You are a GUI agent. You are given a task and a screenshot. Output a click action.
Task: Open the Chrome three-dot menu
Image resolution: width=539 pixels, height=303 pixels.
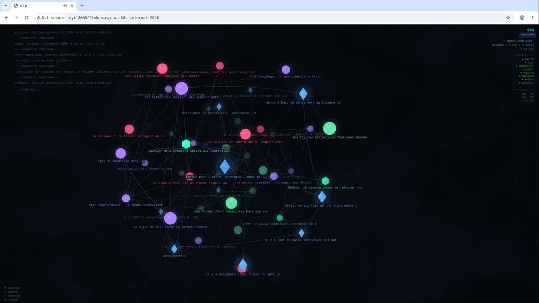coord(532,18)
